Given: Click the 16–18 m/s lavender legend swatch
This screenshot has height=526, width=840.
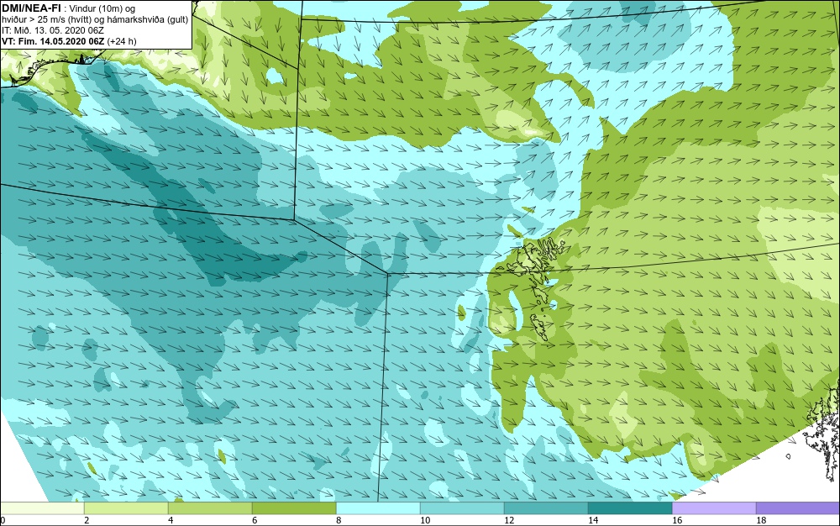Looking at the screenshot, I should [x=714, y=508].
